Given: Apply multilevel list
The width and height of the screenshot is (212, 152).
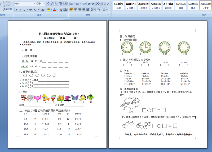Looking at the screenshot, I should [x=83, y=4].
